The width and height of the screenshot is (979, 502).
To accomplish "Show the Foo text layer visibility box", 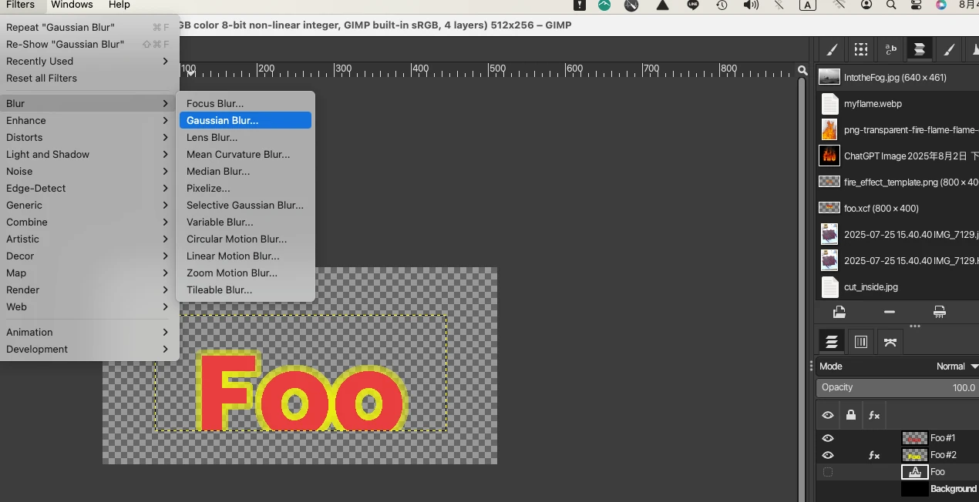I will click(828, 472).
